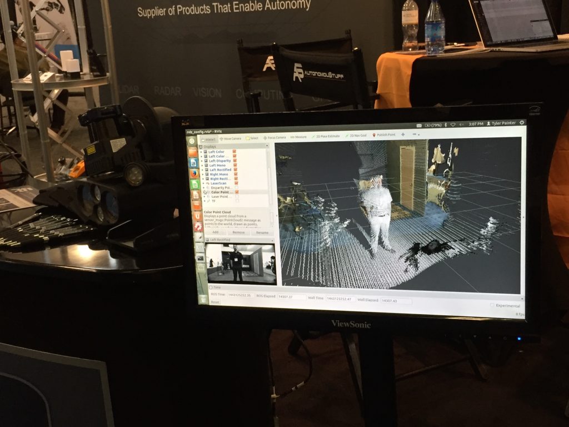The width and height of the screenshot is (569, 427).
Task: Open Ubuntu Software Center from launcher
Action: [197, 206]
